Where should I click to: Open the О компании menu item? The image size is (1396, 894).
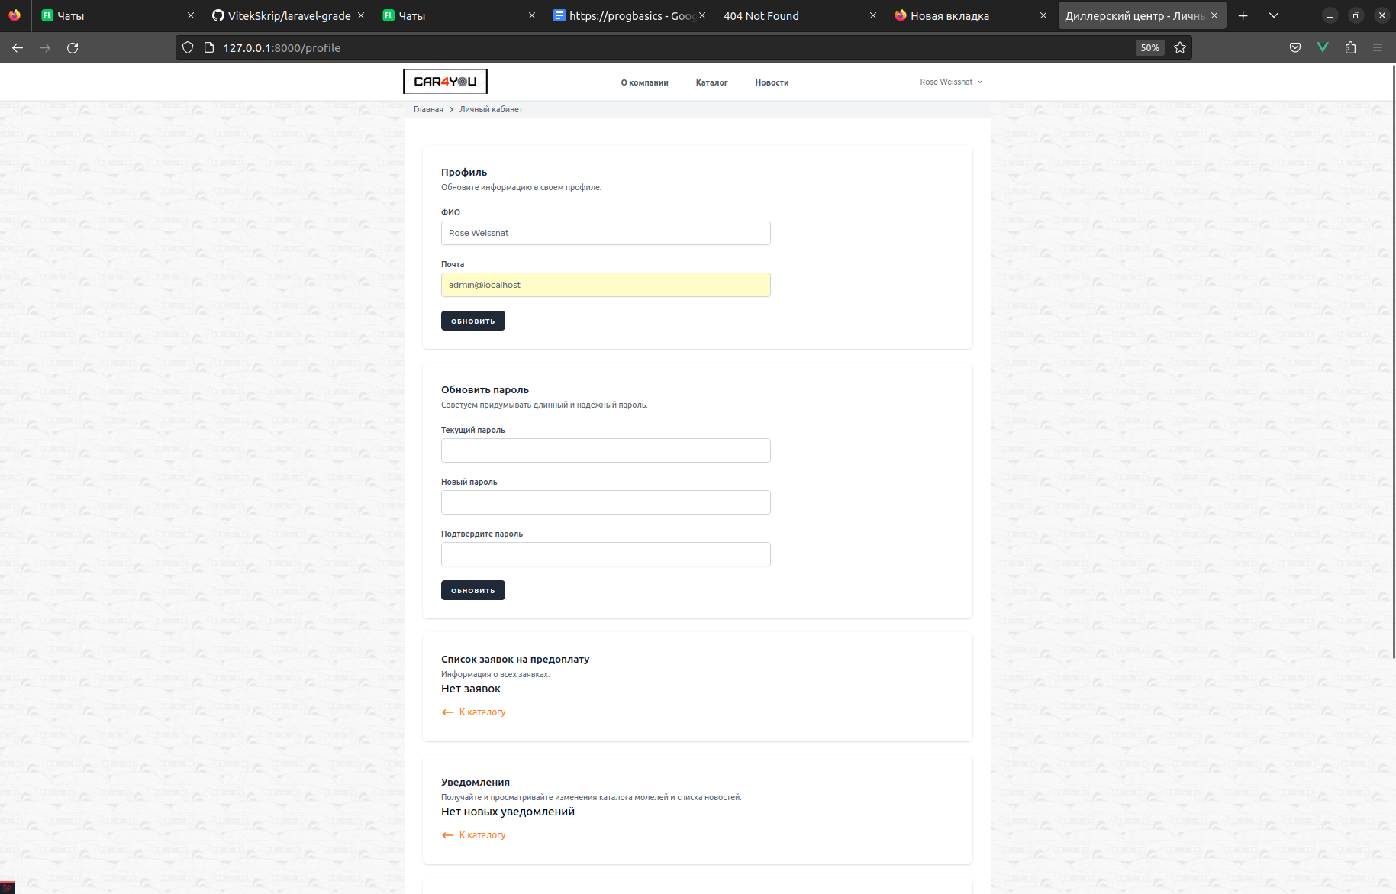(x=644, y=82)
